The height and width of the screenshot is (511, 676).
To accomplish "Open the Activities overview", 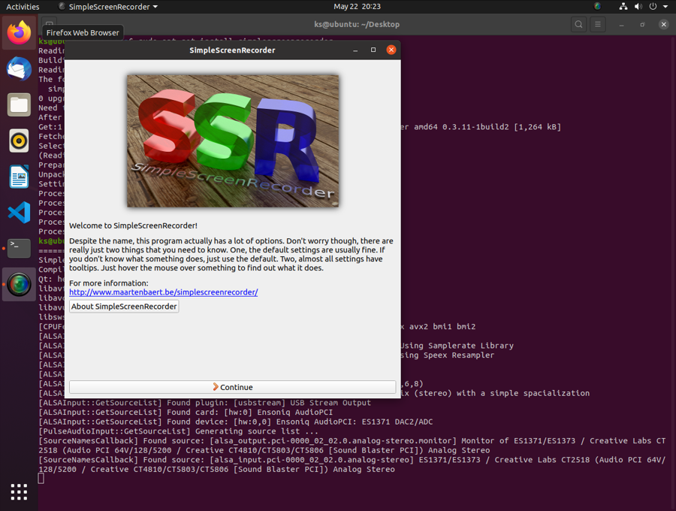I will click(x=23, y=7).
